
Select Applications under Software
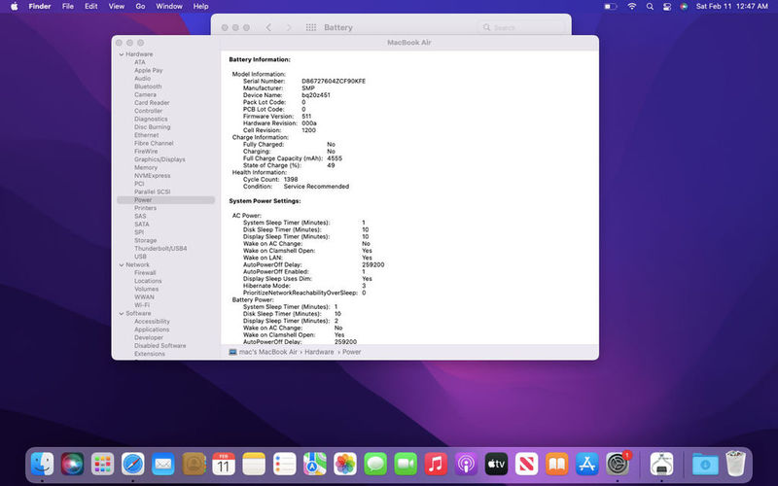coord(152,330)
